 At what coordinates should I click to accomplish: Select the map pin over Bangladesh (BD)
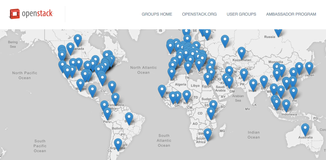coord(264,81)
